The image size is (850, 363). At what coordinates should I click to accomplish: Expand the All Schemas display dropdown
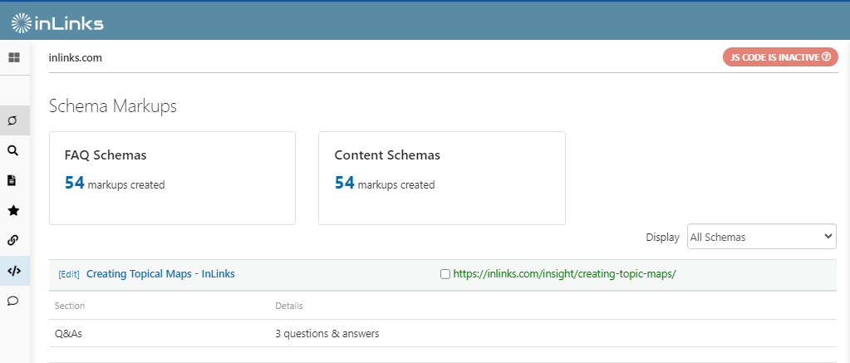click(761, 237)
